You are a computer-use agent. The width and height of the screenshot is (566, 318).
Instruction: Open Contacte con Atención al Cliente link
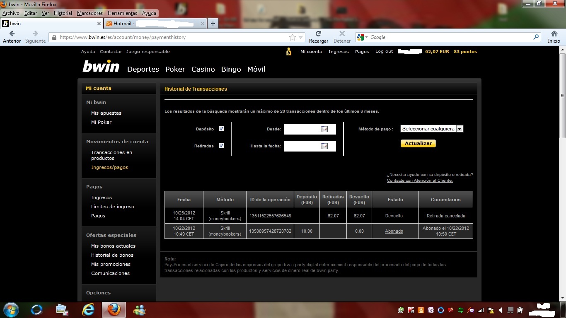[x=420, y=181]
